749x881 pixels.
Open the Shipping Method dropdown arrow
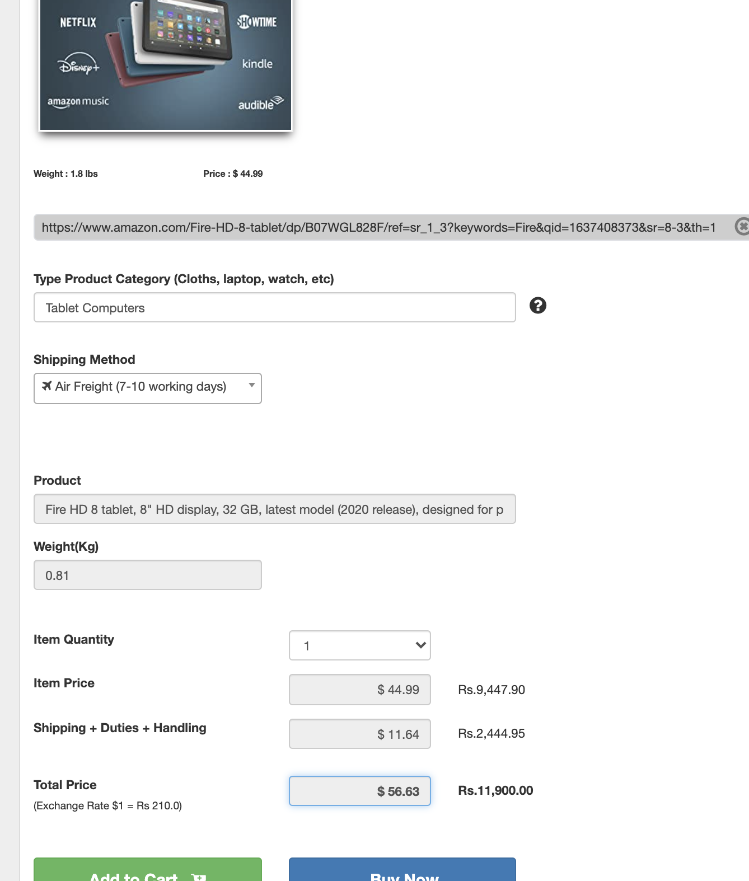[252, 385]
